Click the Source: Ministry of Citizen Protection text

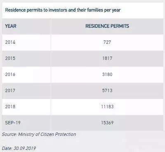coord(39,134)
